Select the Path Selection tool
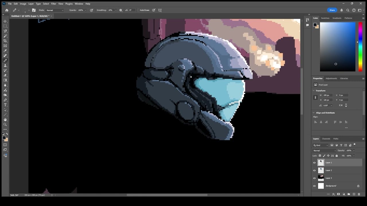This screenshot has height=206, width=367. pos(5,110)
